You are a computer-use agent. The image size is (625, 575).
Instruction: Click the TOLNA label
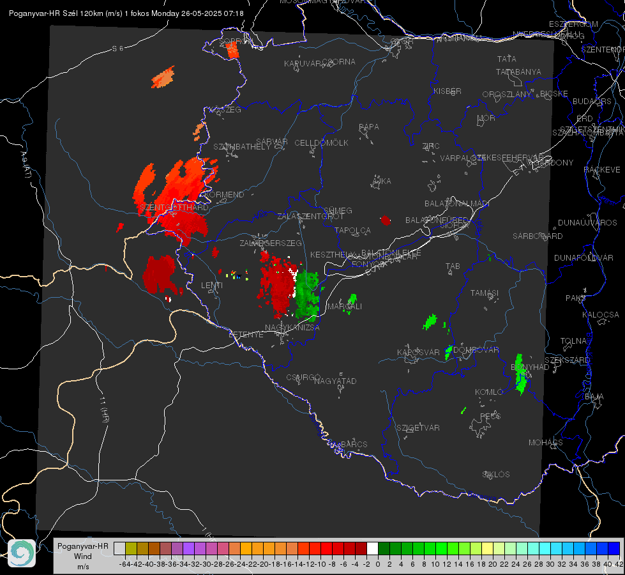(x=573, y=341)
